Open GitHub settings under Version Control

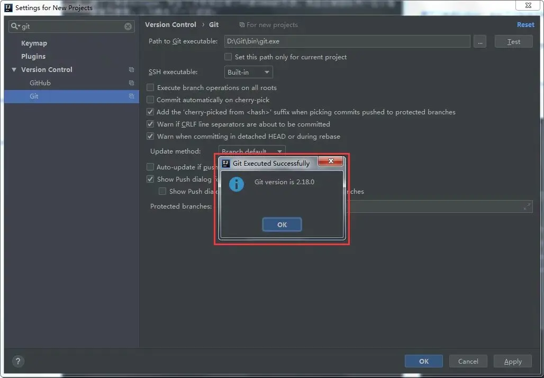pyautogui.click(x=40, y=83)
